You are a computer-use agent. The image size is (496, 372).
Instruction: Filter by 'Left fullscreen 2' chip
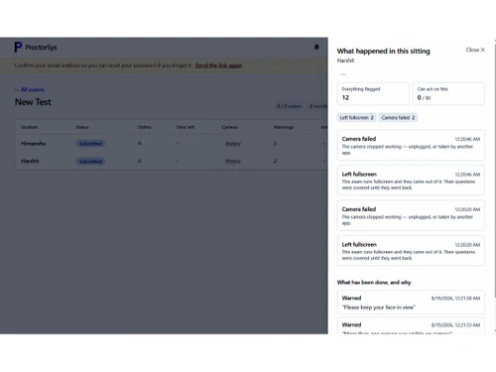coord(356,117)
